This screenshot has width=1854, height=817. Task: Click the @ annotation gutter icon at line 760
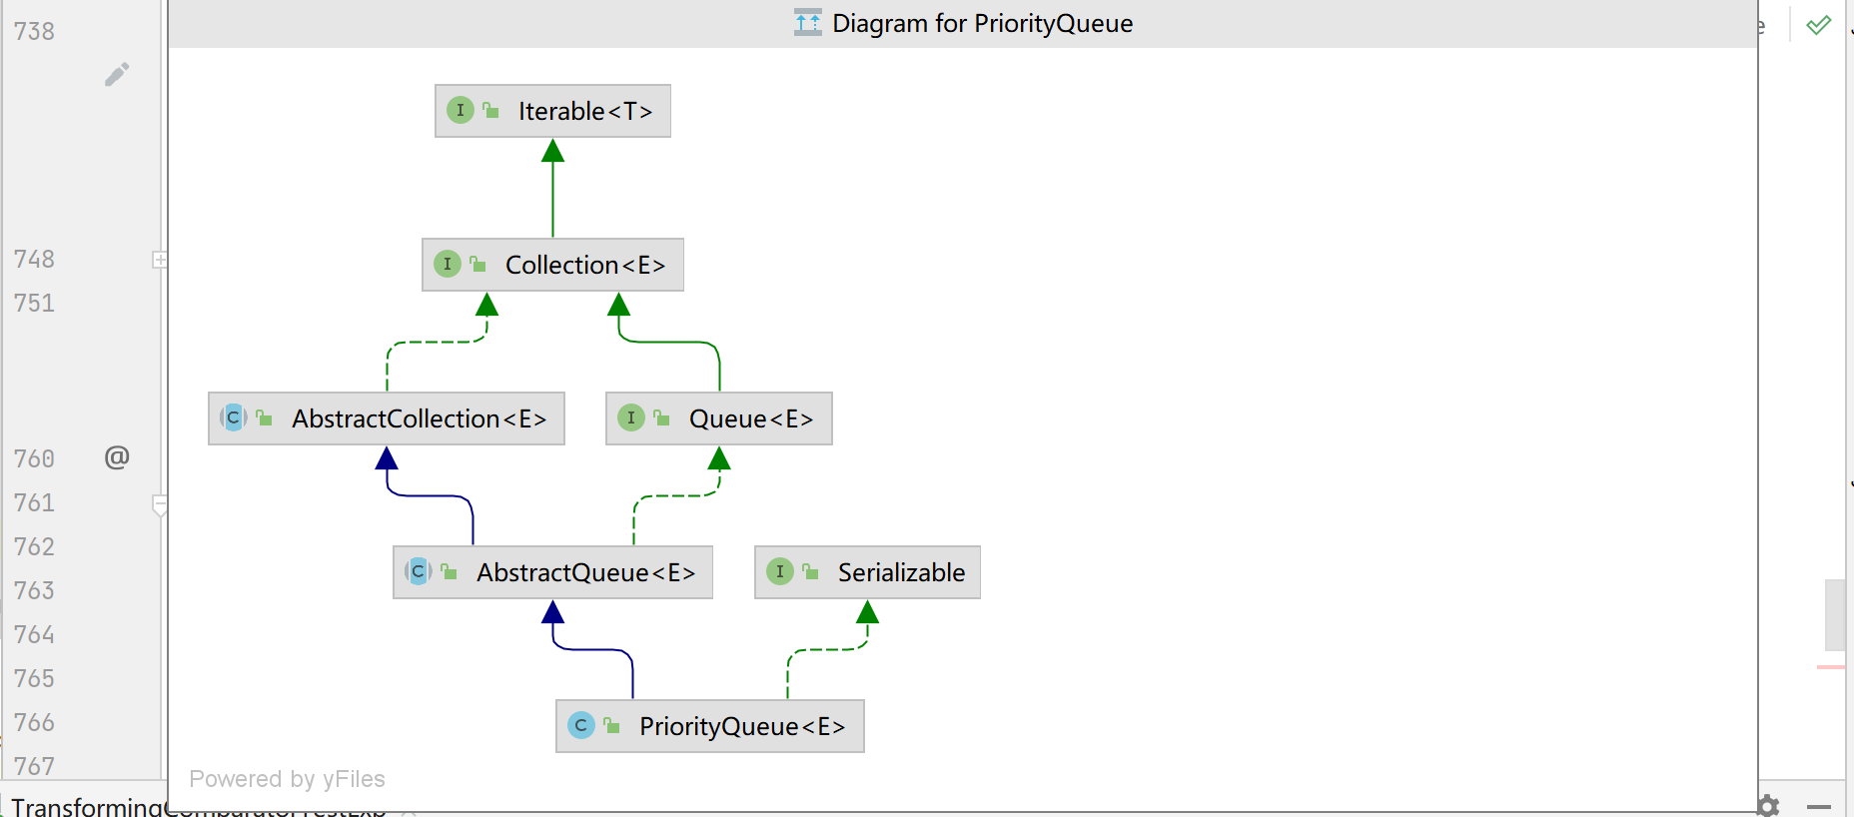(x=117, y=457)
